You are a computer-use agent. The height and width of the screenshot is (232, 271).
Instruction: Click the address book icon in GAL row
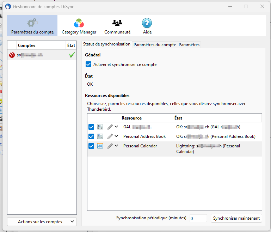coord(100,127)
